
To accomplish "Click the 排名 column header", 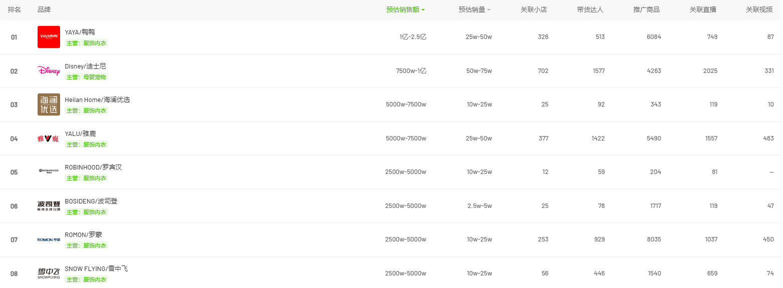I will (x=14, y=9).
